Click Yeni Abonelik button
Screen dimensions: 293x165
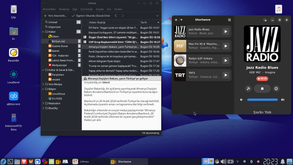point(55,16)
